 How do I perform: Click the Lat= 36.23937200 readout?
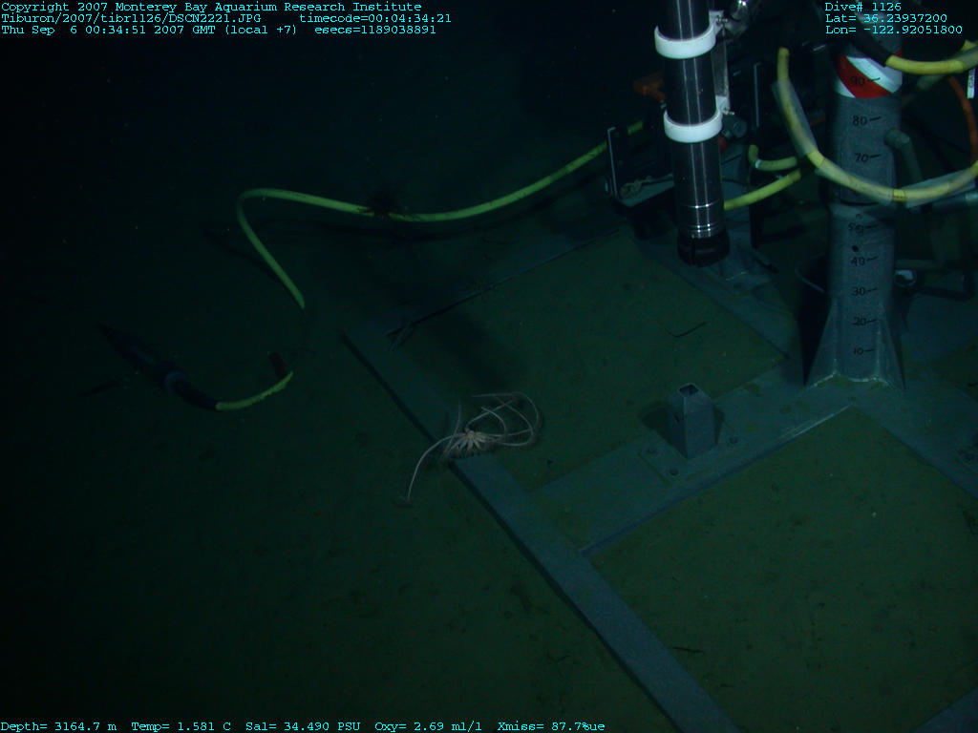[886, 18]
